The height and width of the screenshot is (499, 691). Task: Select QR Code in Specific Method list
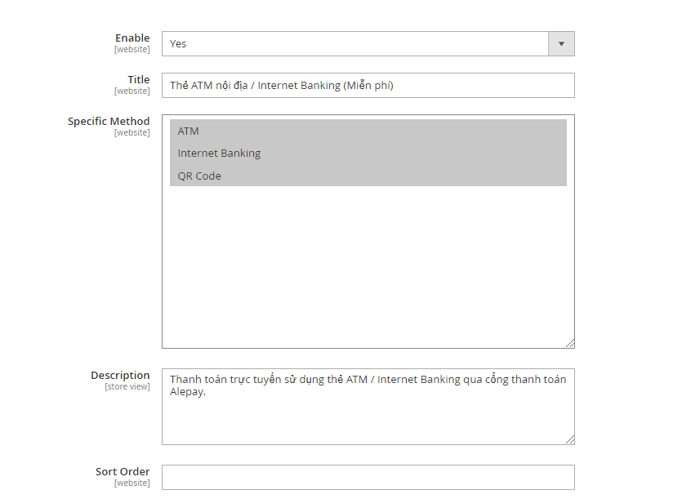click(368, 176)
